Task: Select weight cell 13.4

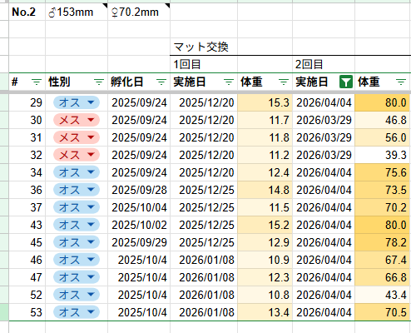Action: [265, 312]
